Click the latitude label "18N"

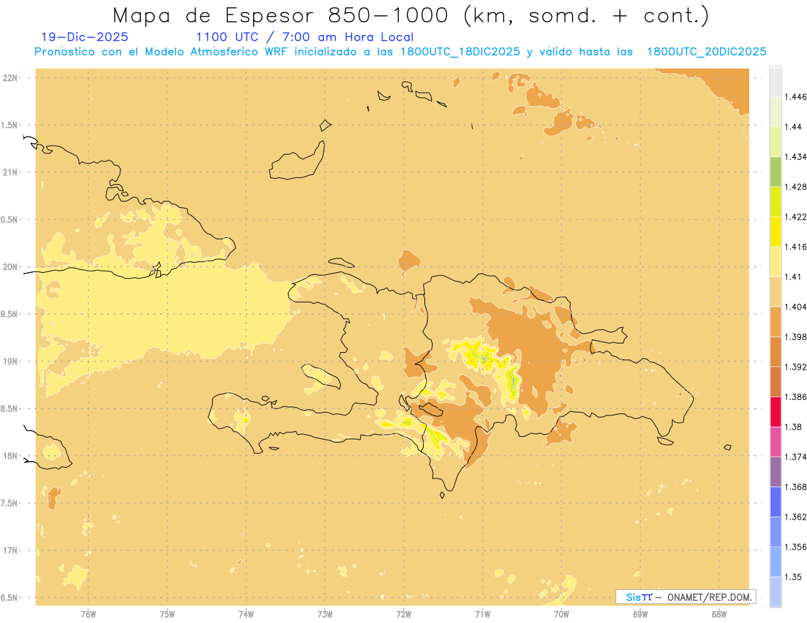(x=11, y=456)
